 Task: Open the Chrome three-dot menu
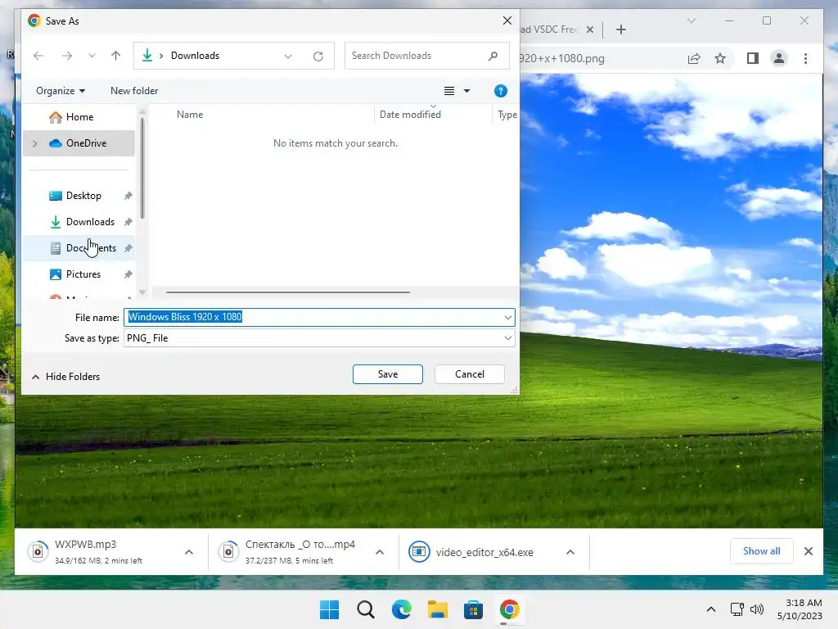805,58
